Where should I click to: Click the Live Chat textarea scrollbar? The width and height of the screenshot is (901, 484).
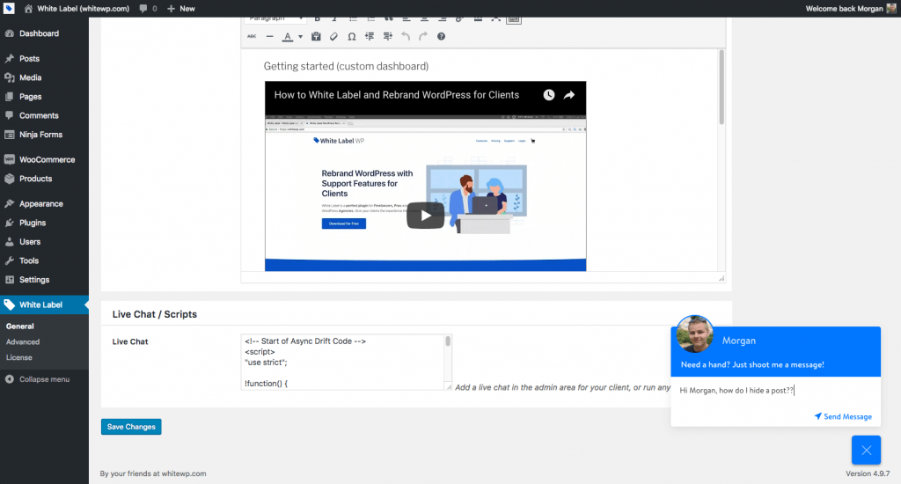(x=448, y=341)
